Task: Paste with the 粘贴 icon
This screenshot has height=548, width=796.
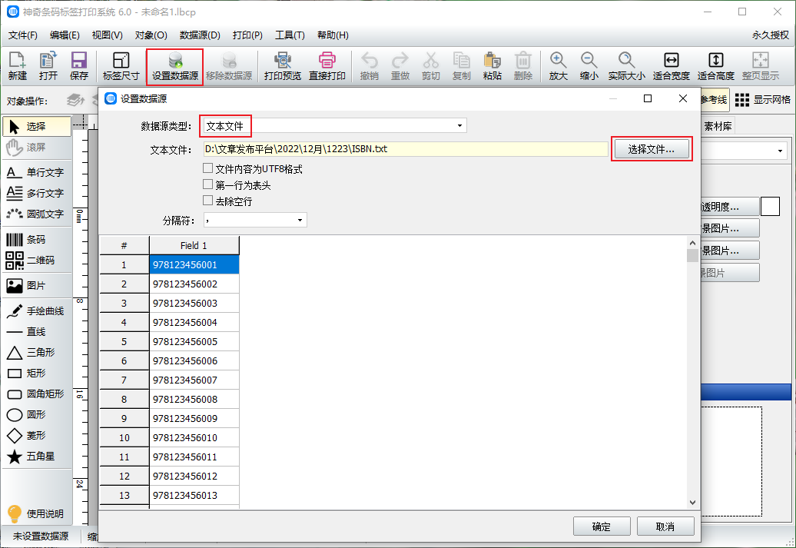Action: (493, 66)
